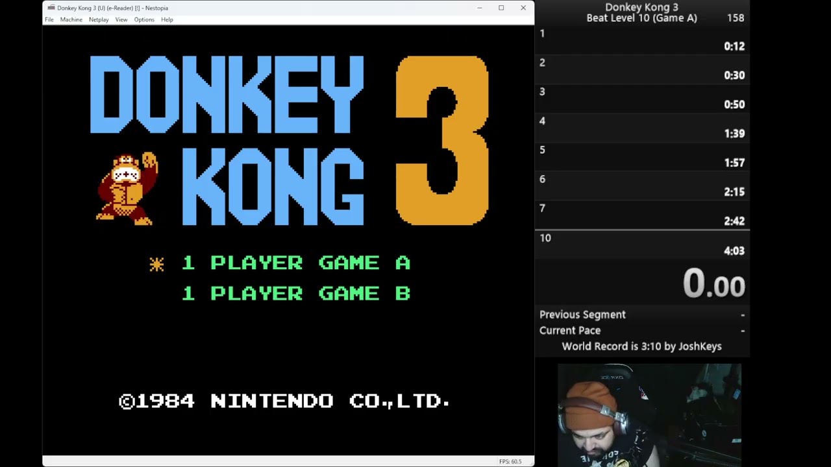
Task: Click the World Record is 3:10 text
Action: (641, 346)
